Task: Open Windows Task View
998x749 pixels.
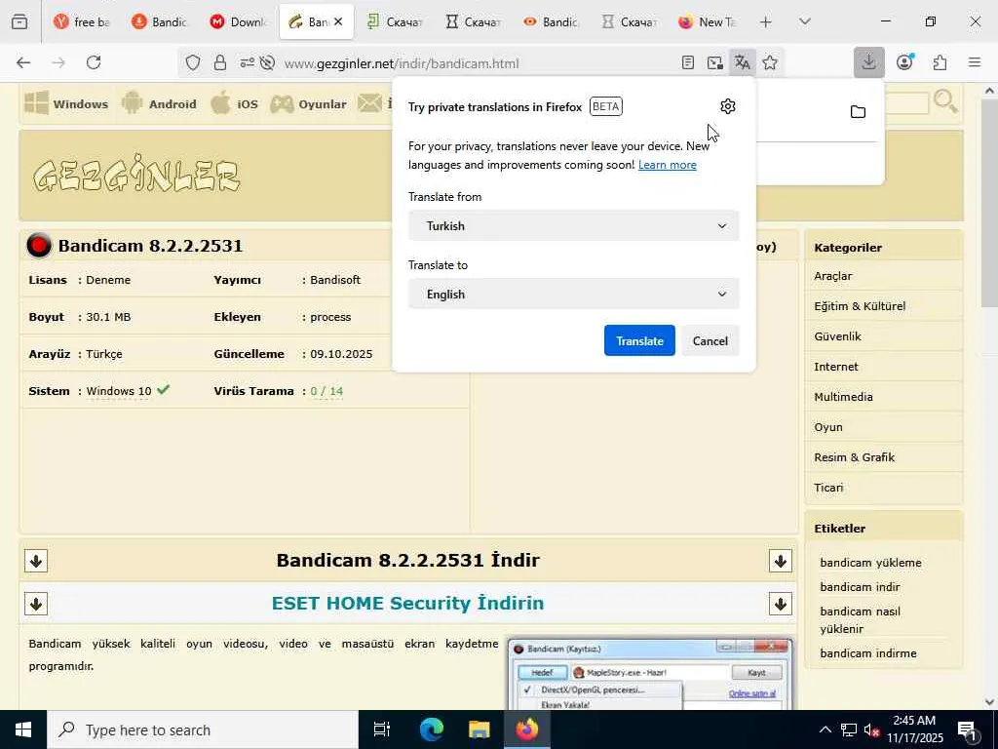Action: tap(381, 729)
